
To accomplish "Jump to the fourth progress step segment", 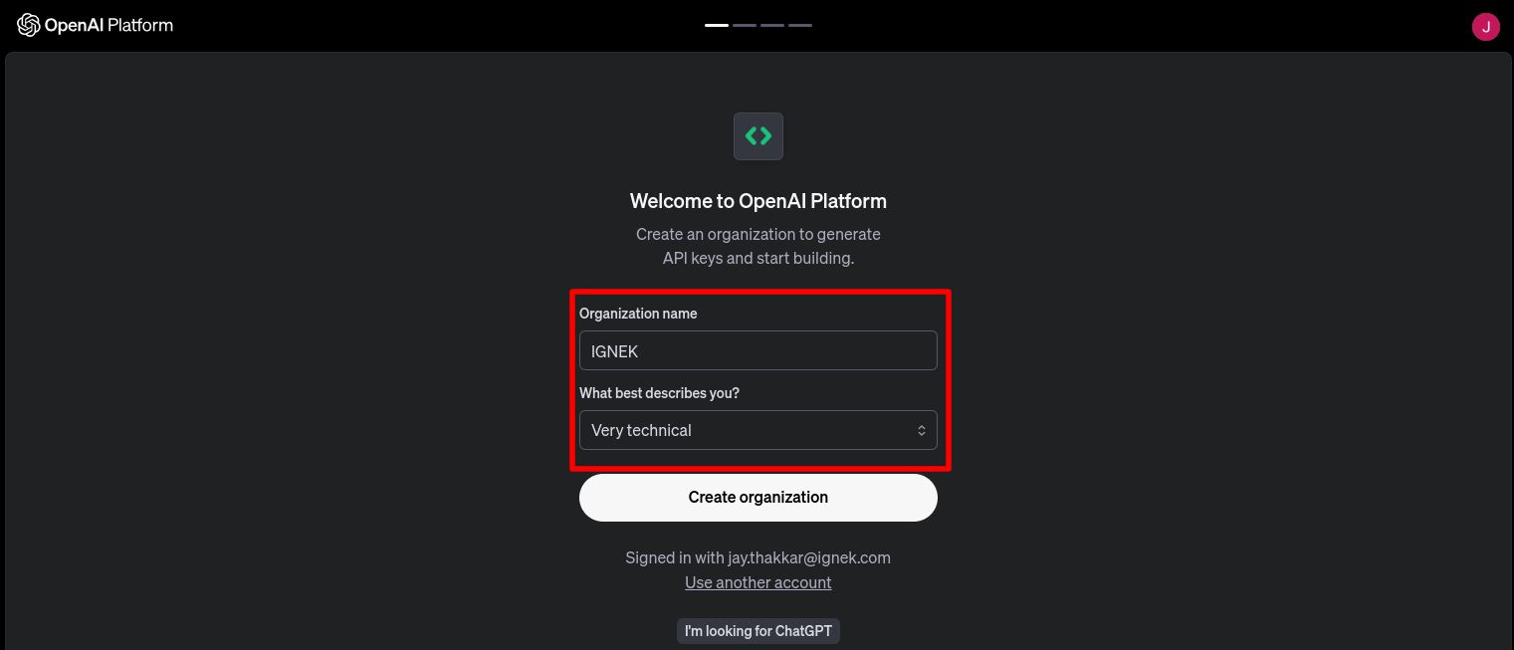I will point(800,25).
